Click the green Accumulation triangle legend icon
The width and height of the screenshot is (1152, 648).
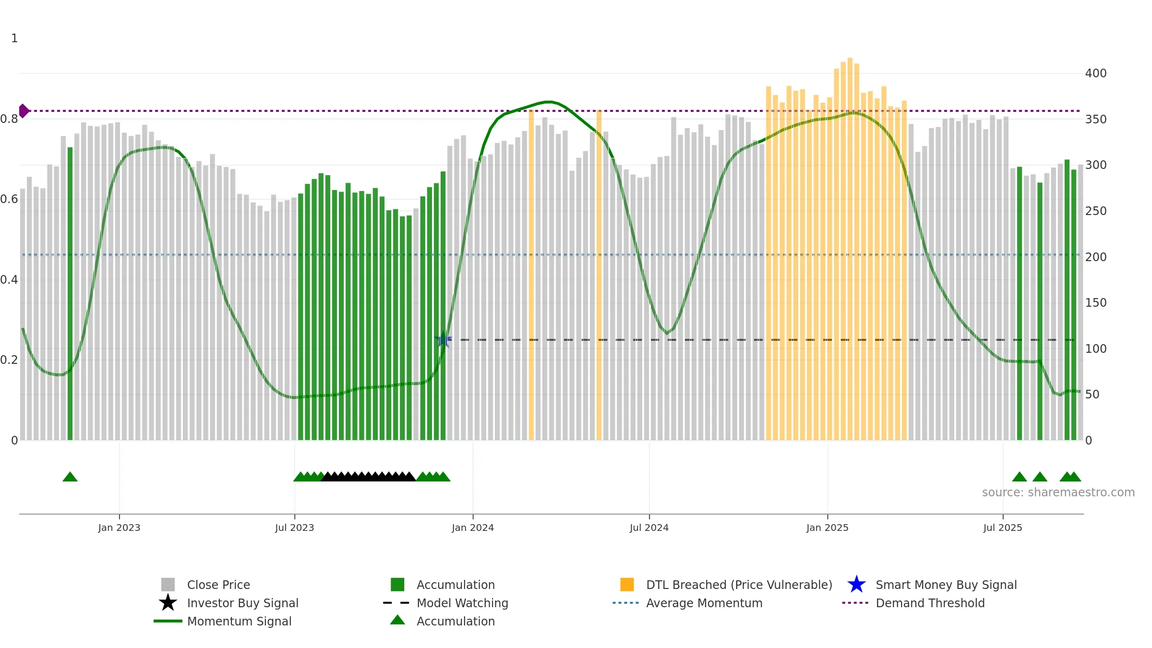tap(397, 620)
